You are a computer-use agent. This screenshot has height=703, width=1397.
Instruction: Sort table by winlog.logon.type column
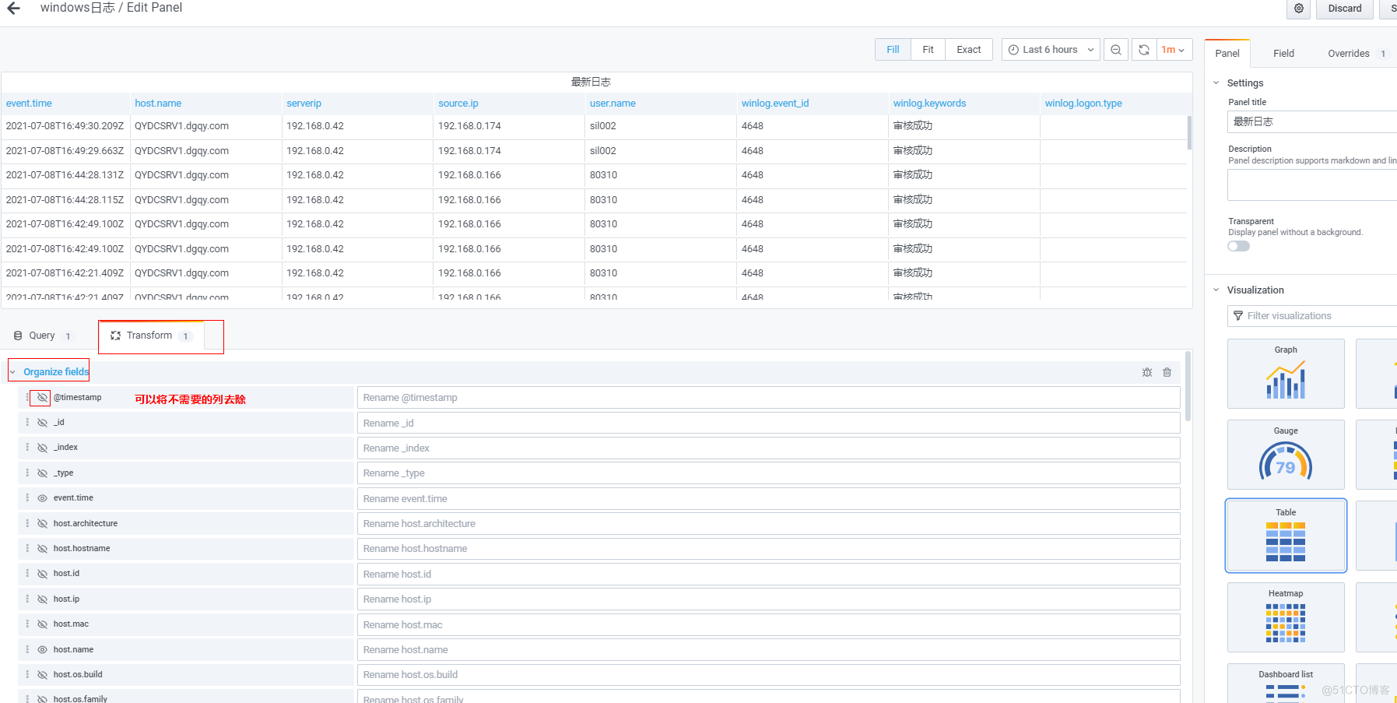pyautogui.click(x=1083, y=104)
